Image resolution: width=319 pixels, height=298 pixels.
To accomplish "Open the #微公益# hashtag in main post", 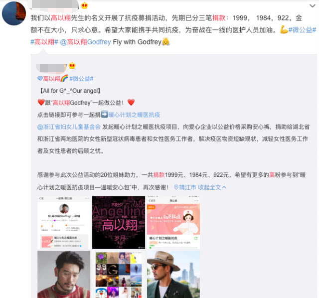I will pyautogui.click(x=303, y=30).
